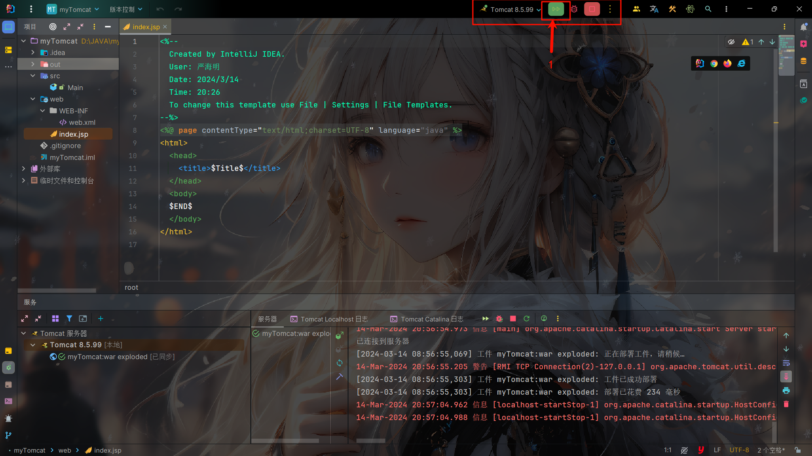This screenshot has width=812, height=456.
Task: Click the debug Tomcat bug icon
Action: point(574,9)
